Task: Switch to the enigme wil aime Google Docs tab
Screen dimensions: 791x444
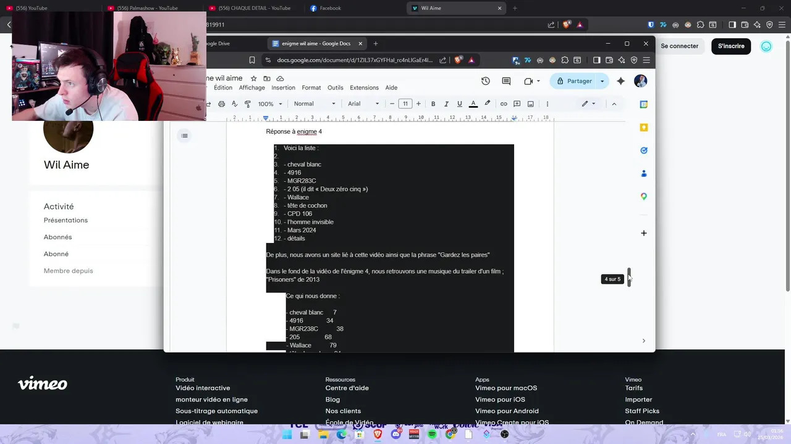Action: [x=316, y=44]
